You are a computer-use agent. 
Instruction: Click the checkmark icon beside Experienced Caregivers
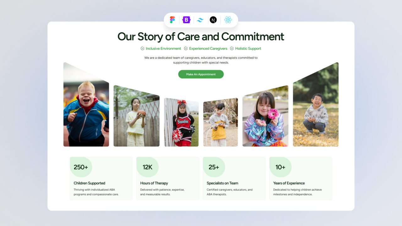tap(186, 48)
